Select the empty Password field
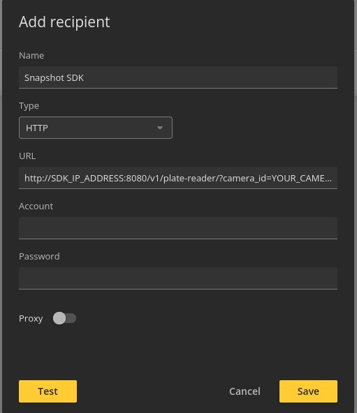Image resolution: width=357 pixels, height=413 pixels. (x=178, y=278)
